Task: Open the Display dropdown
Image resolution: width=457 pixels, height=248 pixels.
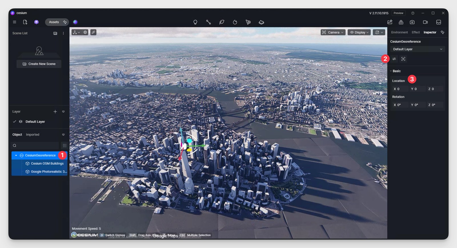Action: click(x=359, y=32)
